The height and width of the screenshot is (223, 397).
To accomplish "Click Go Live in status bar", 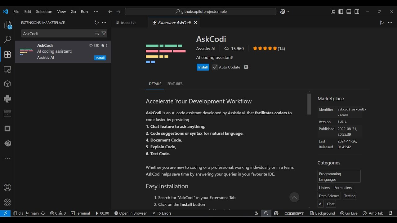I will [x=349, y=213].
